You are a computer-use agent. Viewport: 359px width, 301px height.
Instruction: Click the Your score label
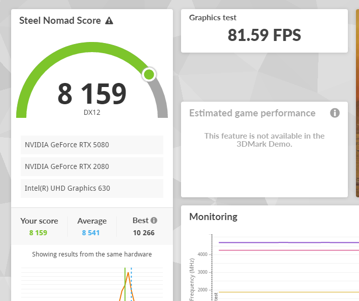(x=39, y=221)
